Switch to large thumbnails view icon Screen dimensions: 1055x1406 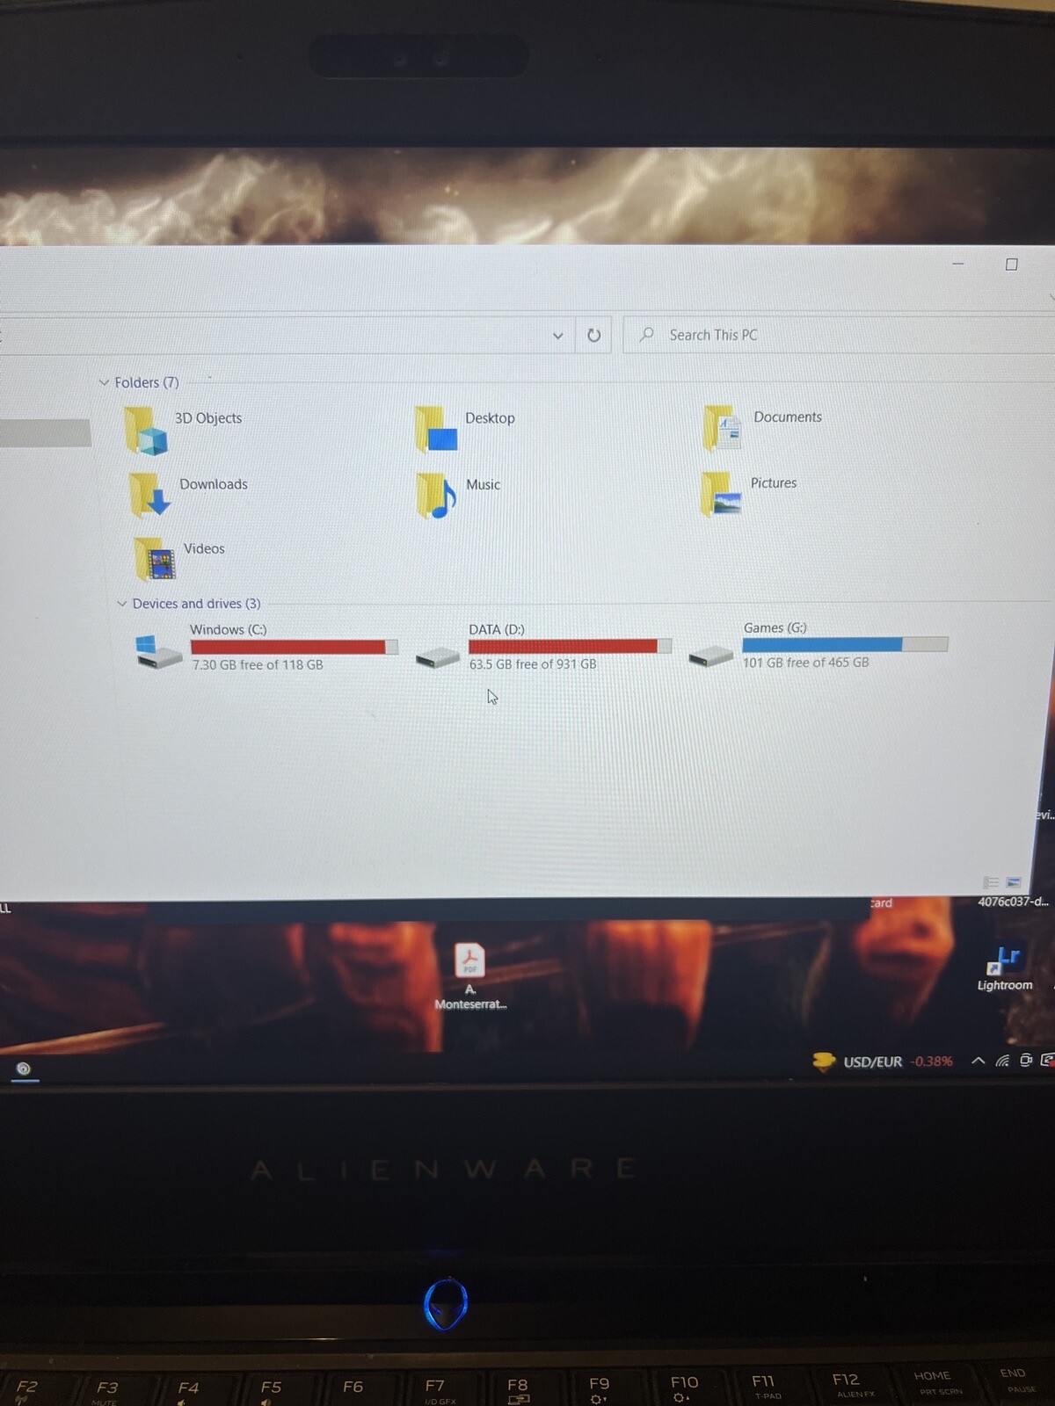click(x=1013, y=882)
